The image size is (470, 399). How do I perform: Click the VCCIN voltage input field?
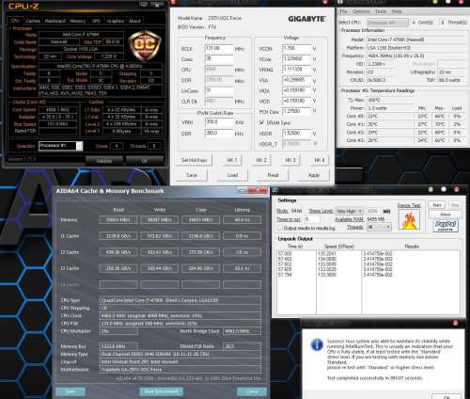(x=296, y=49)
